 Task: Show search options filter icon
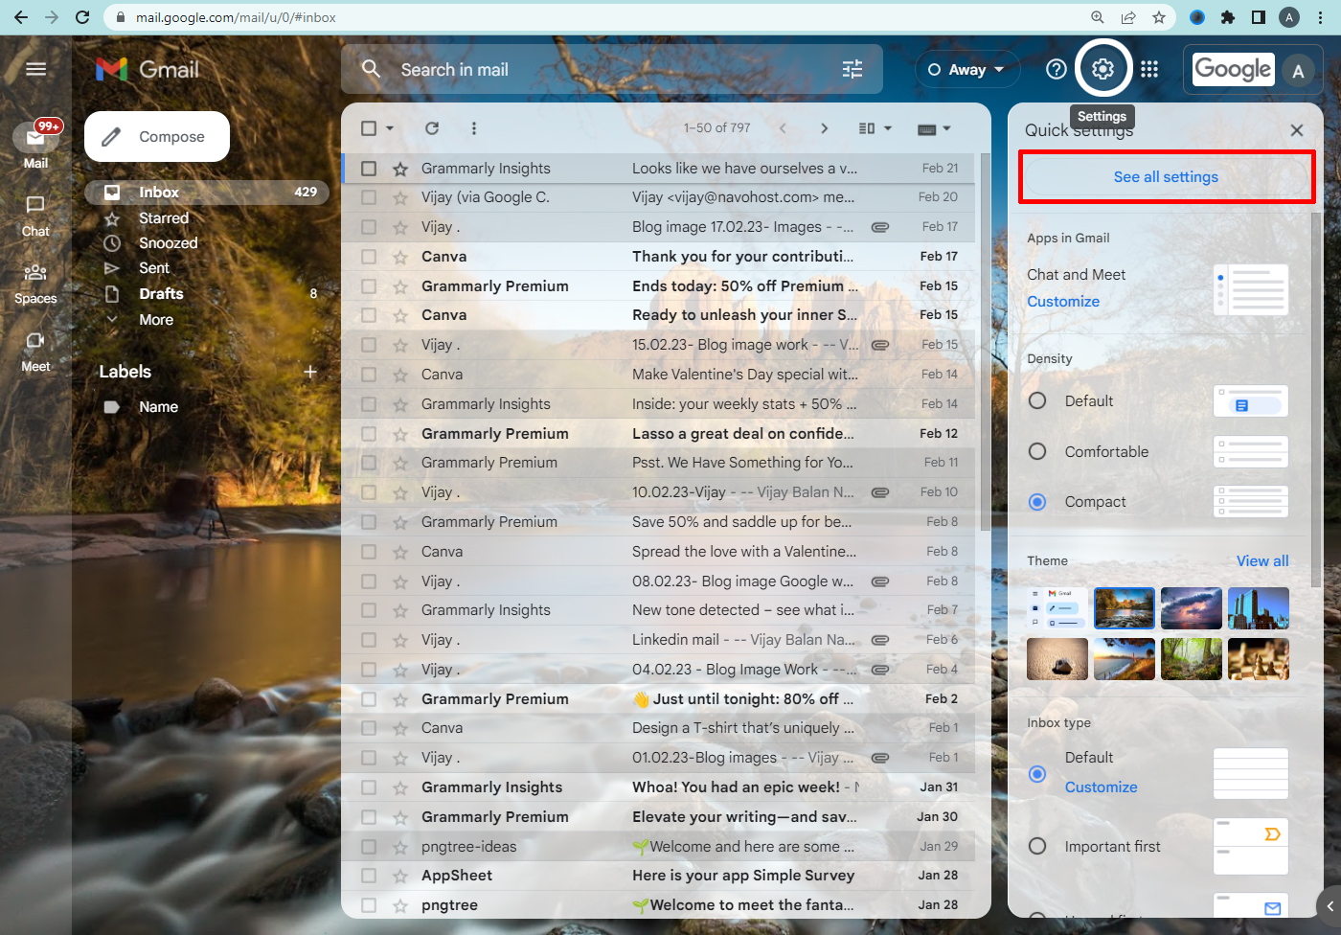[x=852, y=69]
